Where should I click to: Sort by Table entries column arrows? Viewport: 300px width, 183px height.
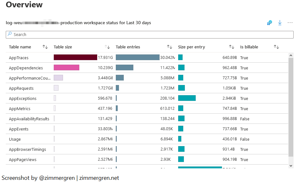tap(170, 47)
